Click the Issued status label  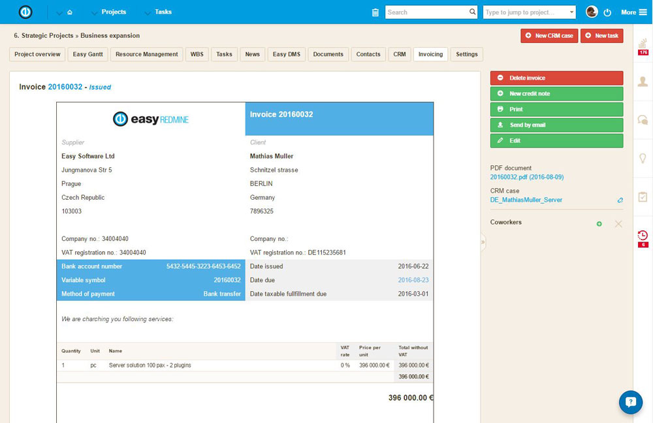click(x=100, y=87)
